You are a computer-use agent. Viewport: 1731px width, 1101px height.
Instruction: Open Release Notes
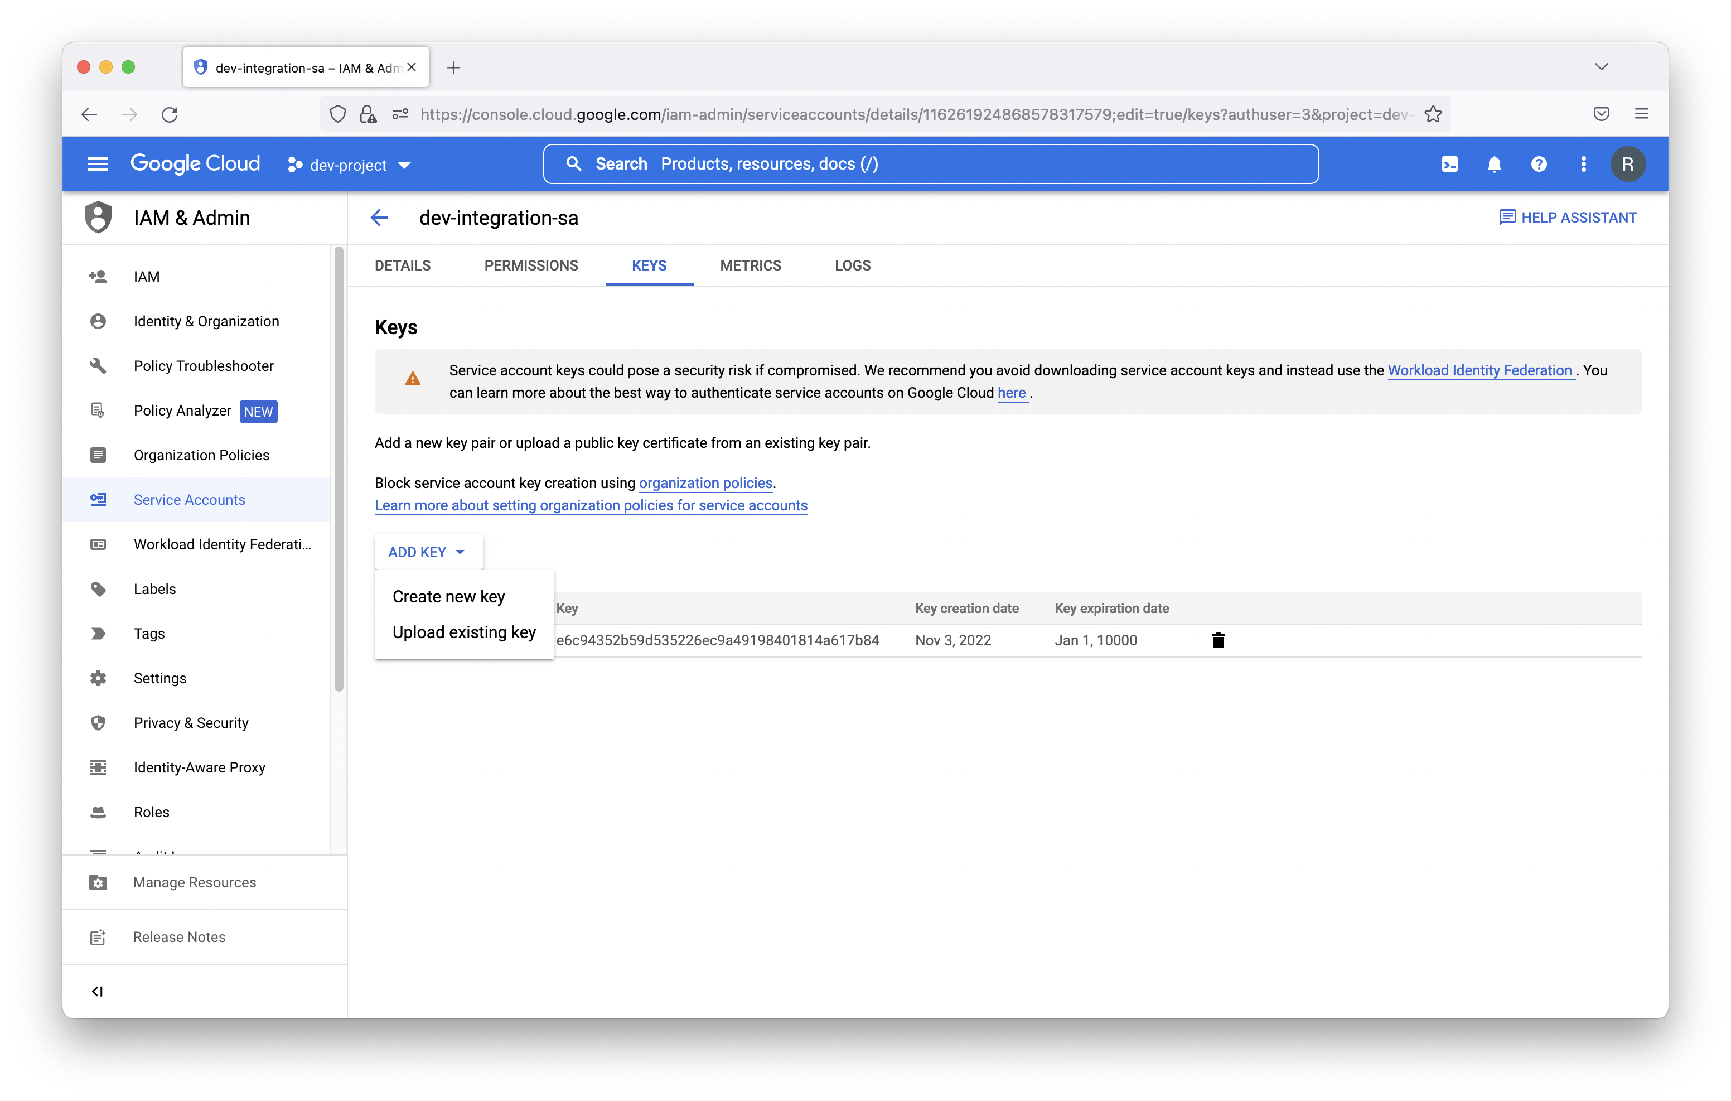tap(179, 936)
